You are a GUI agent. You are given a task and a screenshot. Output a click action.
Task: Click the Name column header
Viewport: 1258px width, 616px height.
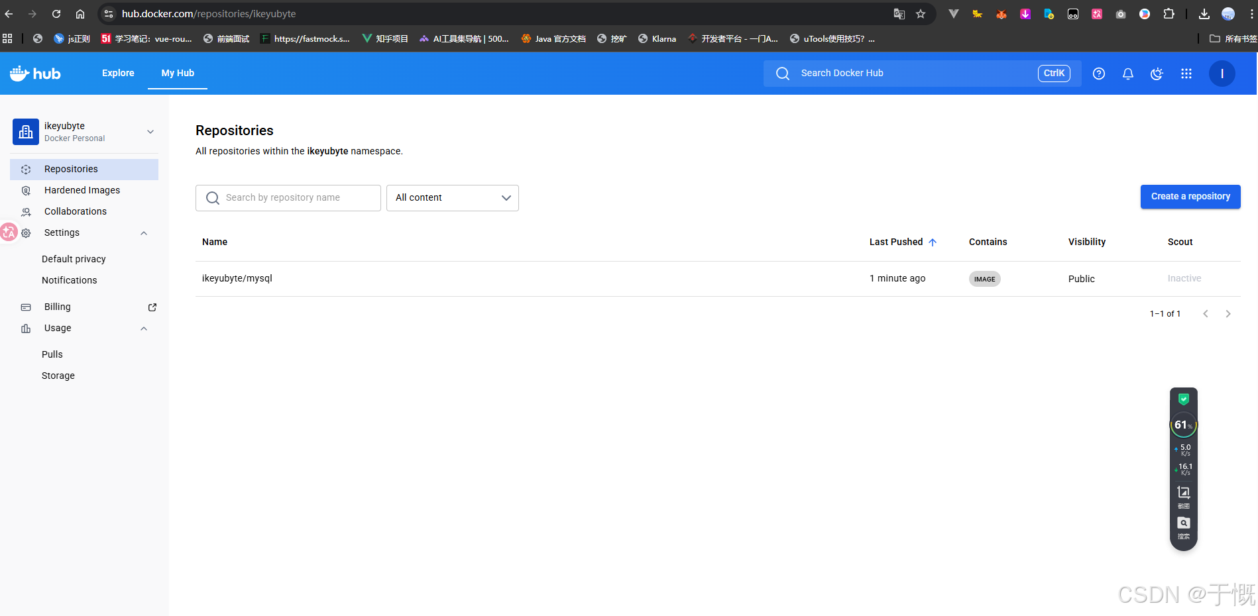215,242
